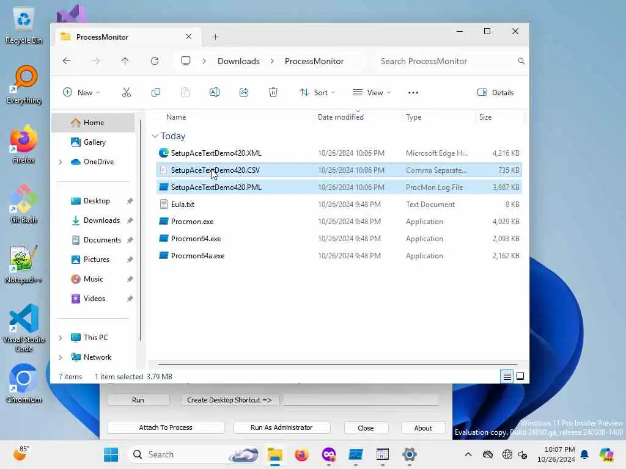Viewport: 626px width, 469px height.
Task: Click File Explorer icon in taskbar
Action: (x=274, y=454)
